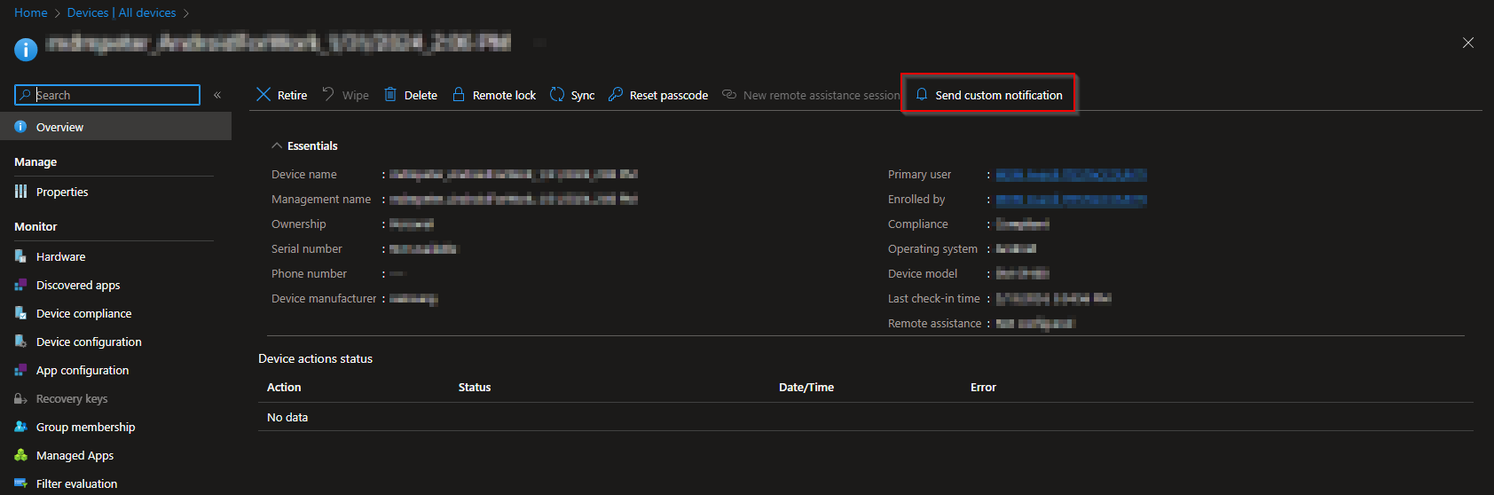Screen dimensions: 1494x495
Task: Click the Retire button label
Action: 292,95
